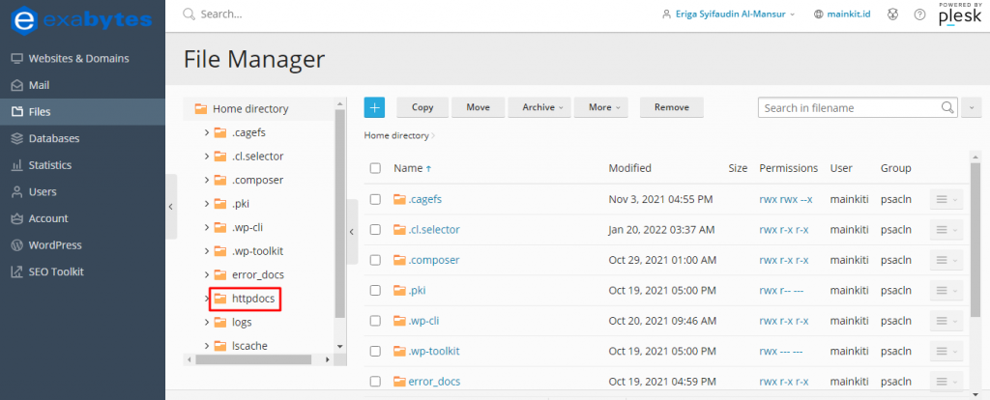990x400 pixels.
Task: Click the Copy button
Action: 422,107
